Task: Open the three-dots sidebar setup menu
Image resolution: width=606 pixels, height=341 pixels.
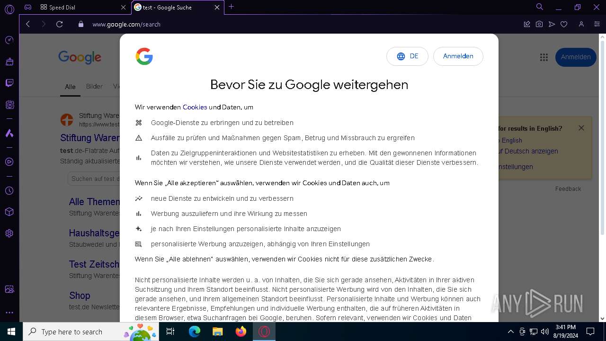Action: coord(9,313)
